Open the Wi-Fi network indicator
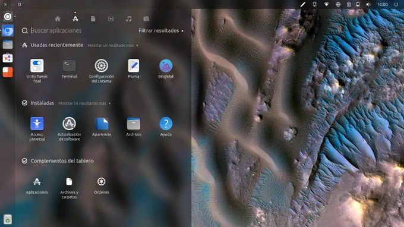This screenshot has height=227, width=404. pyautogui.click(x=326, y=4)
